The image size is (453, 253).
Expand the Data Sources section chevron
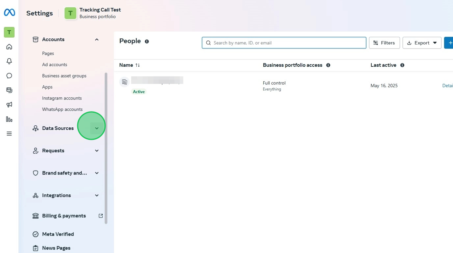[97, 128]
